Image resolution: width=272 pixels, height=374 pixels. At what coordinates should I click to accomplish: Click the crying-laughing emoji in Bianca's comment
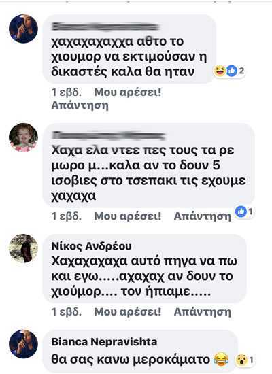pos(221,360)
